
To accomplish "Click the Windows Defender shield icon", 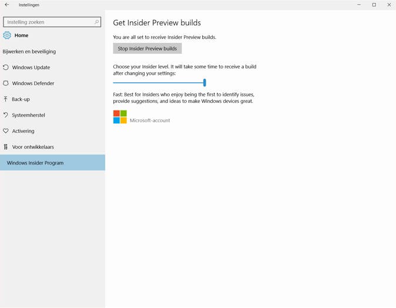I will click(6, 83).
